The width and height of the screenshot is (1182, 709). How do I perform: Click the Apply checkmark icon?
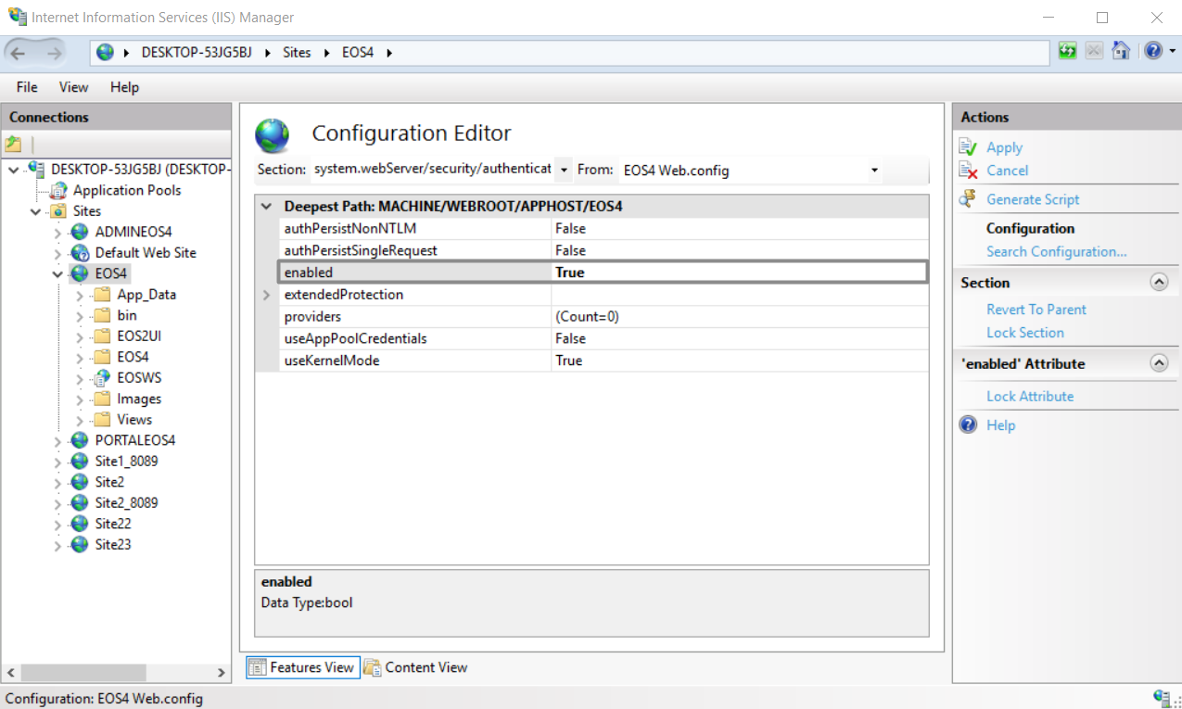point(968,147)
